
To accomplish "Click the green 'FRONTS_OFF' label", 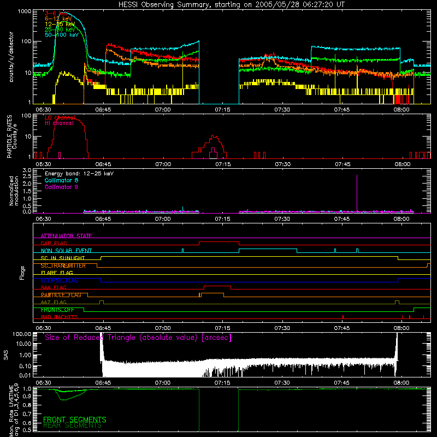I will pos(57,310).
